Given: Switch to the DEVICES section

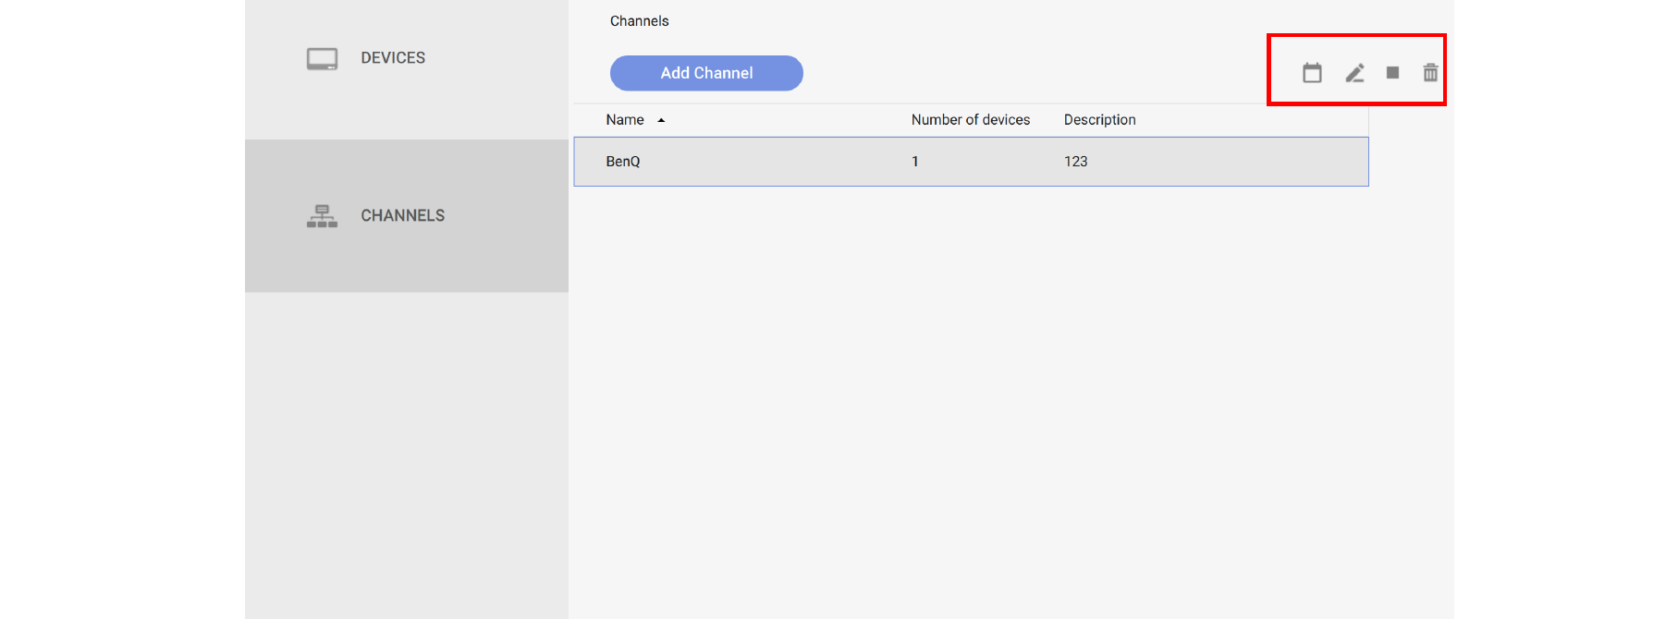Looking at the screenshot, I should coord(393,58).
